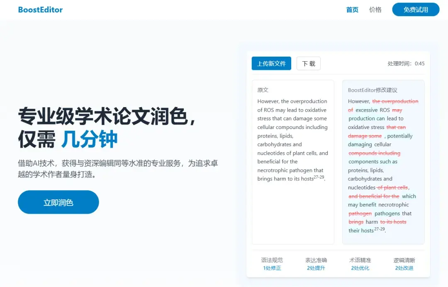Click the 立即润色 polish now button
The image size is (448, 287).
pos(58,202)
